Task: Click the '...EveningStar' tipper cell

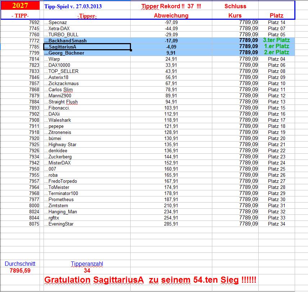Action: 87,224
